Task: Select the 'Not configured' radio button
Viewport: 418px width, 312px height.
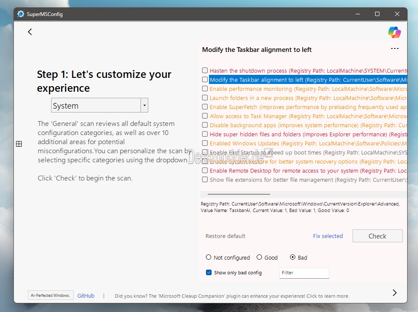Action: 209,257
